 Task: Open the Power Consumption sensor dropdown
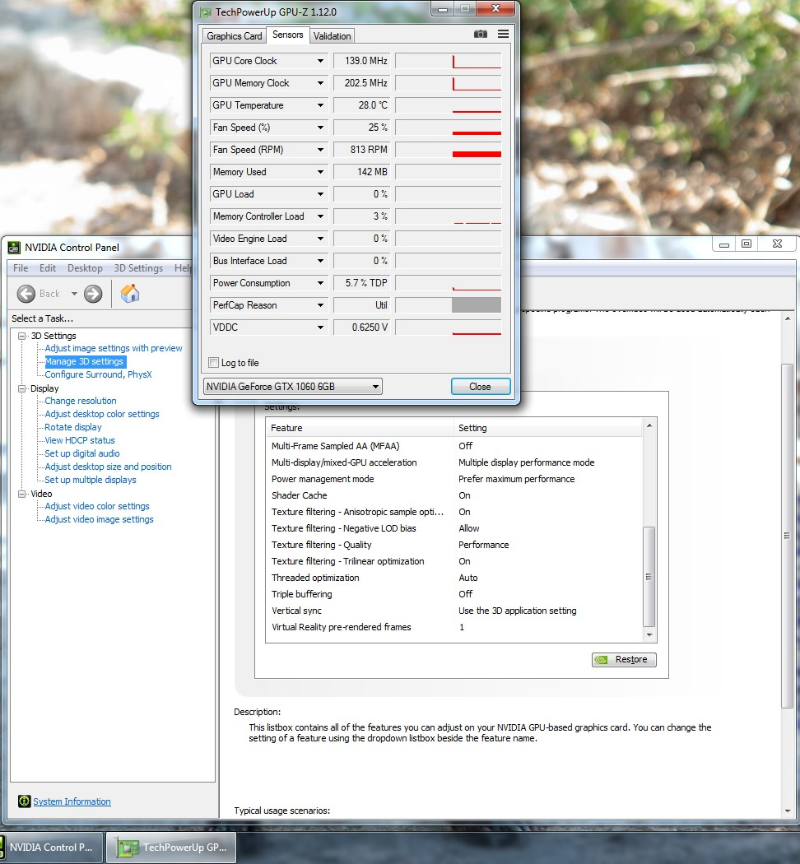[320, 283]
